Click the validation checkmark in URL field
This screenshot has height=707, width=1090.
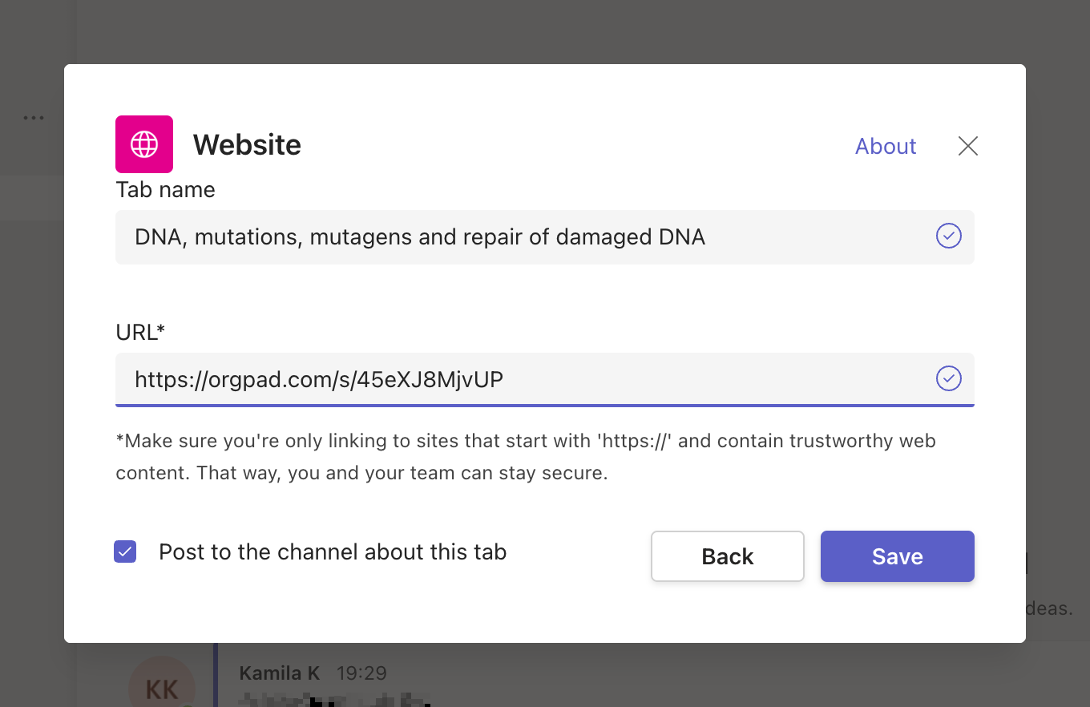(948, 378)
